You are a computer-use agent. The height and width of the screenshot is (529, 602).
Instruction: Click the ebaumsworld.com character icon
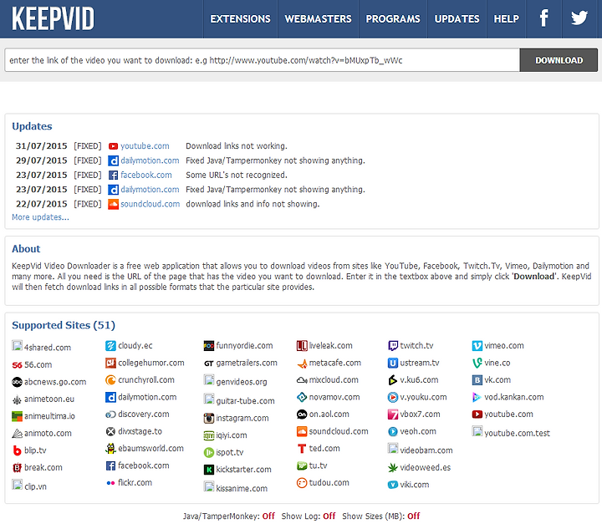pos(110,449)
